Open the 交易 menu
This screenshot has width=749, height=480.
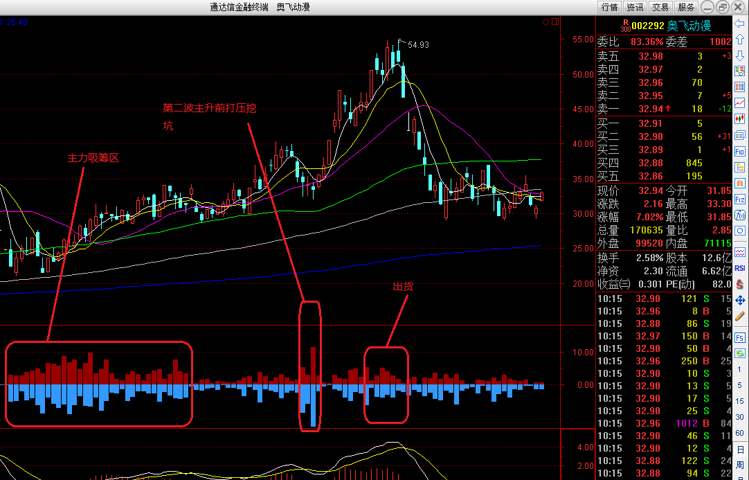(660, 7)
